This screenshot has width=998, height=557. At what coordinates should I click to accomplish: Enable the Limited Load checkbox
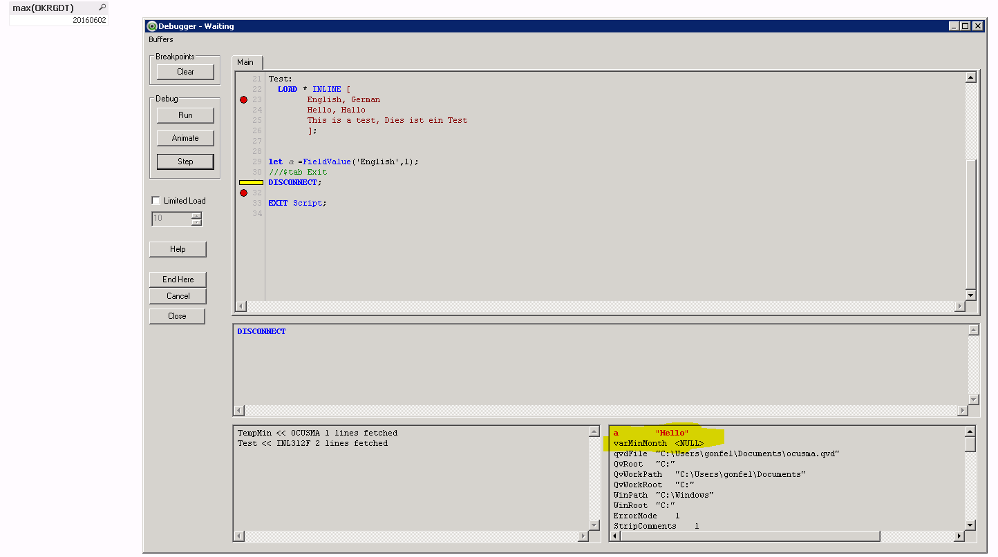(156, 201)
